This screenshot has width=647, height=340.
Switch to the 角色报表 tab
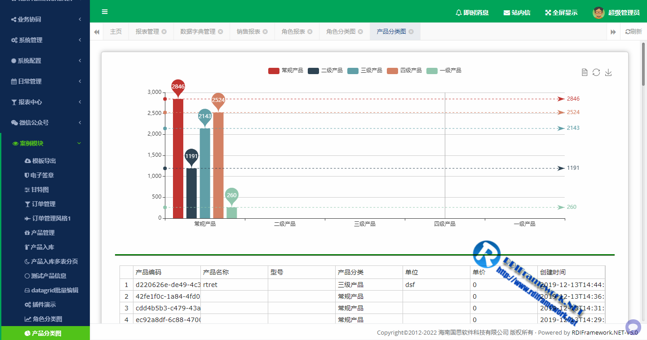click(x=293, y=31)
